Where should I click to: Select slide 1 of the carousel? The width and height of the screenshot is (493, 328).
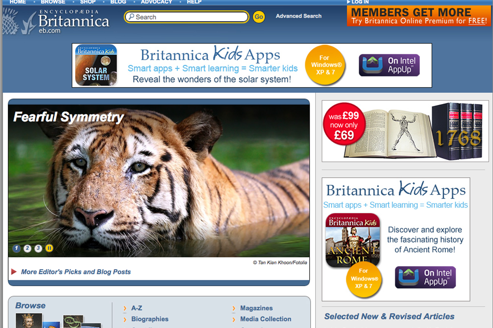16,248
